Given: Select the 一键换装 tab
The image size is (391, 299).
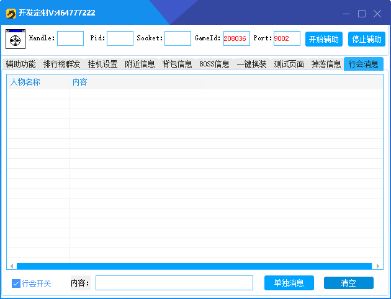Looking at the screenshot, I should [251, 64].
